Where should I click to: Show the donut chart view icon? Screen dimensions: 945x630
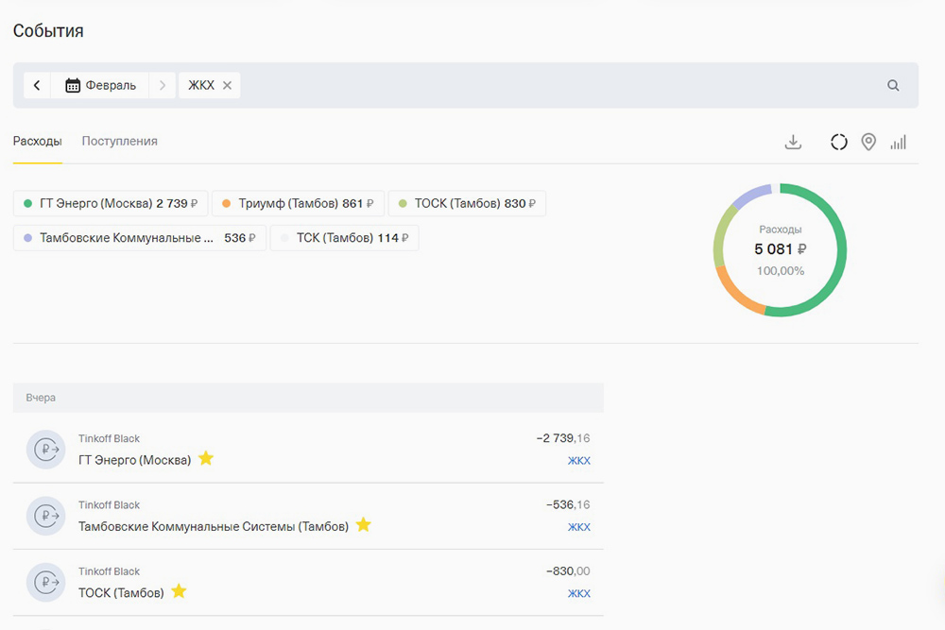click(839, 142)
